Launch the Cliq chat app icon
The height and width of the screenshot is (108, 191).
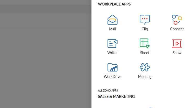pos(145,20)
